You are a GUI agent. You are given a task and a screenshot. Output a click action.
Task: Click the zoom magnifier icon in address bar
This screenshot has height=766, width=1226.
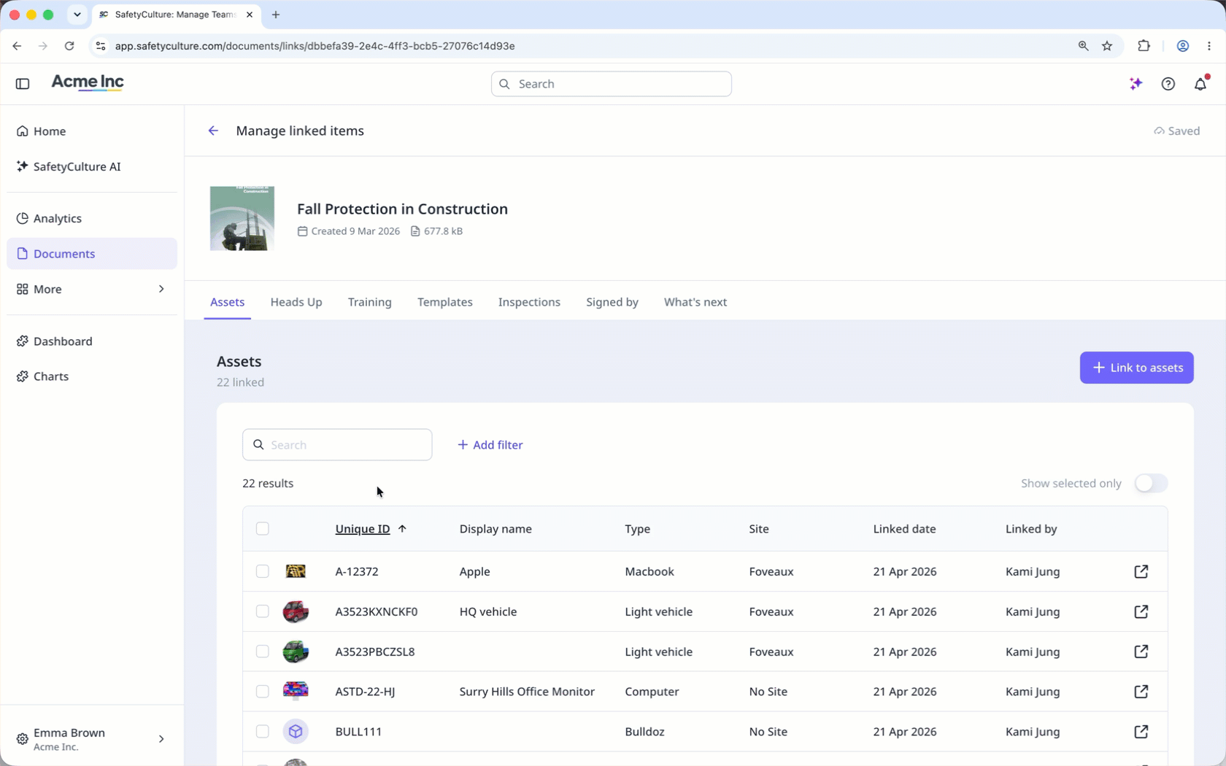[1083, 46]
